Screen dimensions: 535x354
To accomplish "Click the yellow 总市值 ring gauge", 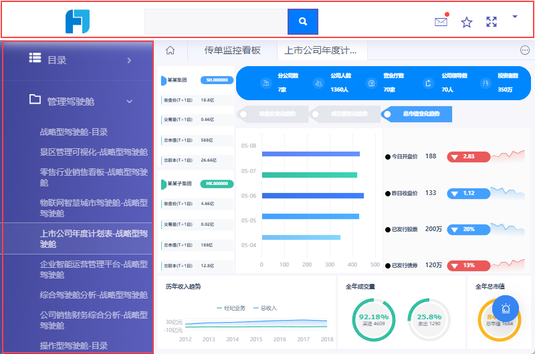I will coord(499,319).
